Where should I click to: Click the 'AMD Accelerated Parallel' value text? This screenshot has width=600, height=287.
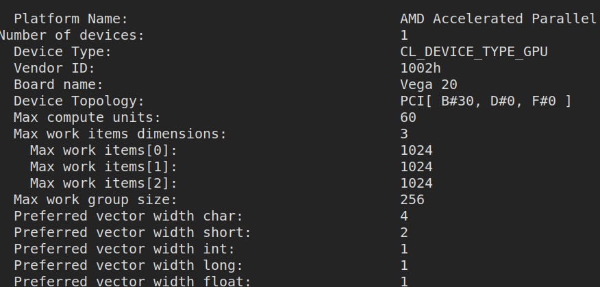[498, 19]
